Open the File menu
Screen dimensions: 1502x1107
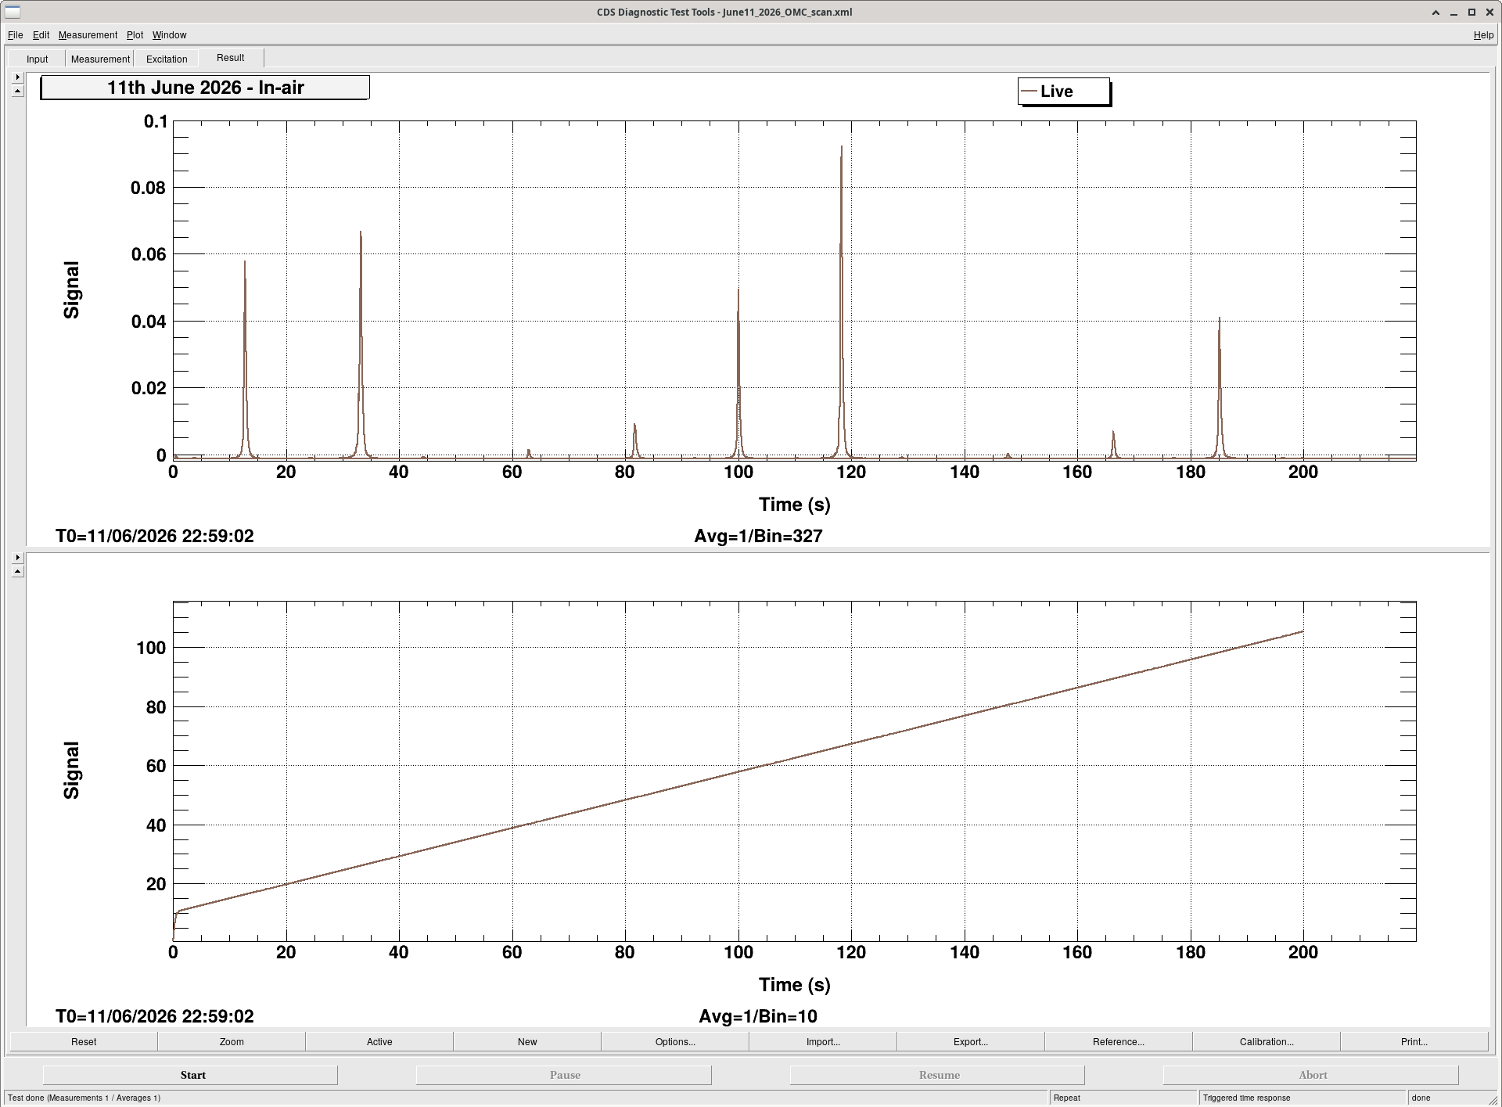click(15, 35)
